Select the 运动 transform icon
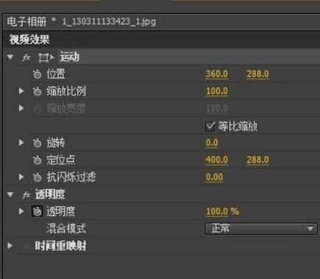Viewport: 320px width, 279px height. (x=46, y=57)
